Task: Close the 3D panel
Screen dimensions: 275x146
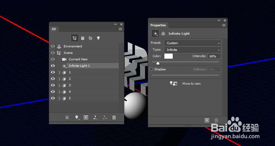Action: [121, 24]
